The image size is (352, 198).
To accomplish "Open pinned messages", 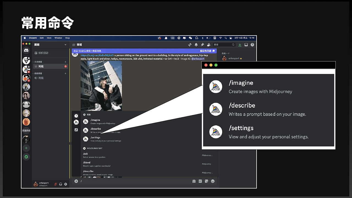I will (x=202, y=45).
